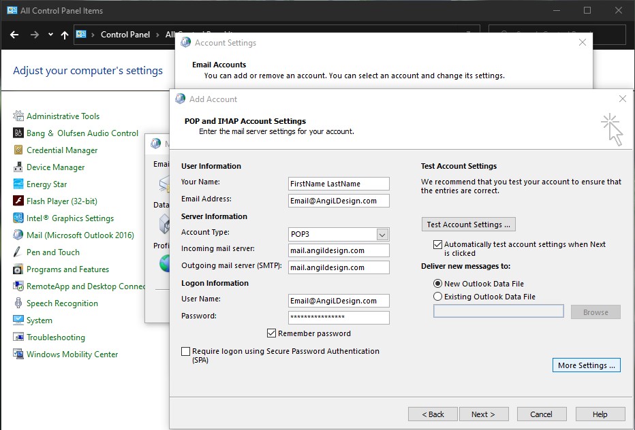Viewport: 635px width, 430px height.
Task: Open System icon
Action: [18, 320]
